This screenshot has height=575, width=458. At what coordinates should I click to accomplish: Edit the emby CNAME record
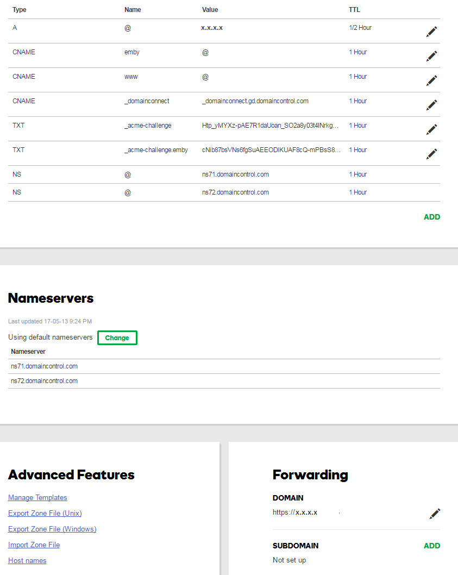[431, 56]
